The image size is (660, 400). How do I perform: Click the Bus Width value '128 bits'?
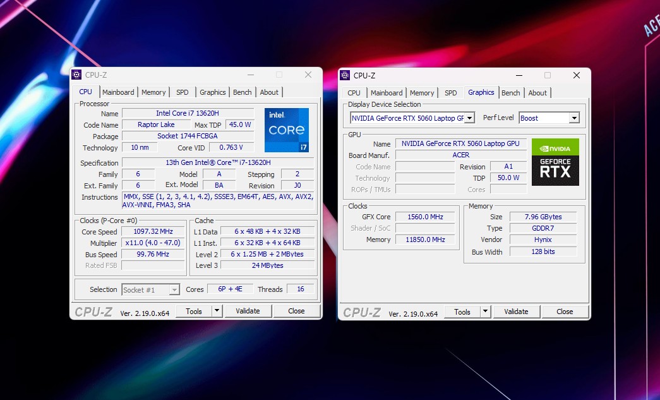click(543, 252)
